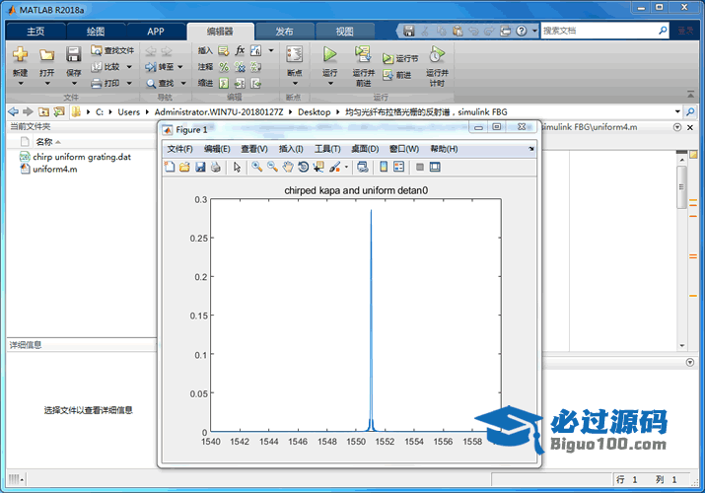Click the help question mark icon
Image resolution: width=705 pixels, height=493 pixels.
click(521, 31)
